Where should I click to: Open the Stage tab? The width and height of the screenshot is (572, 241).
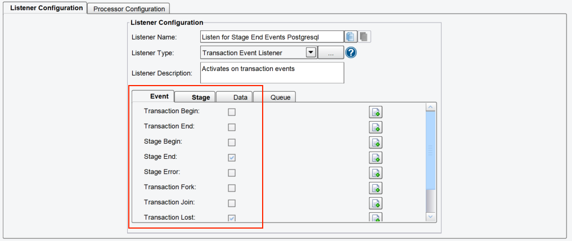click(195, 97)
